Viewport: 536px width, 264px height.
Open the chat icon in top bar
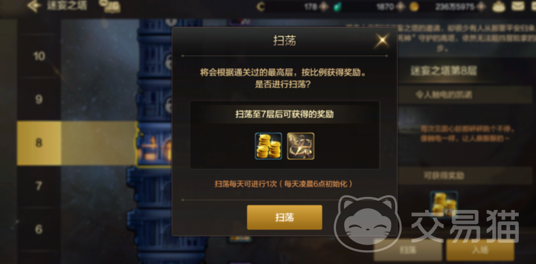pyautogui.click(x=109, y=6)
